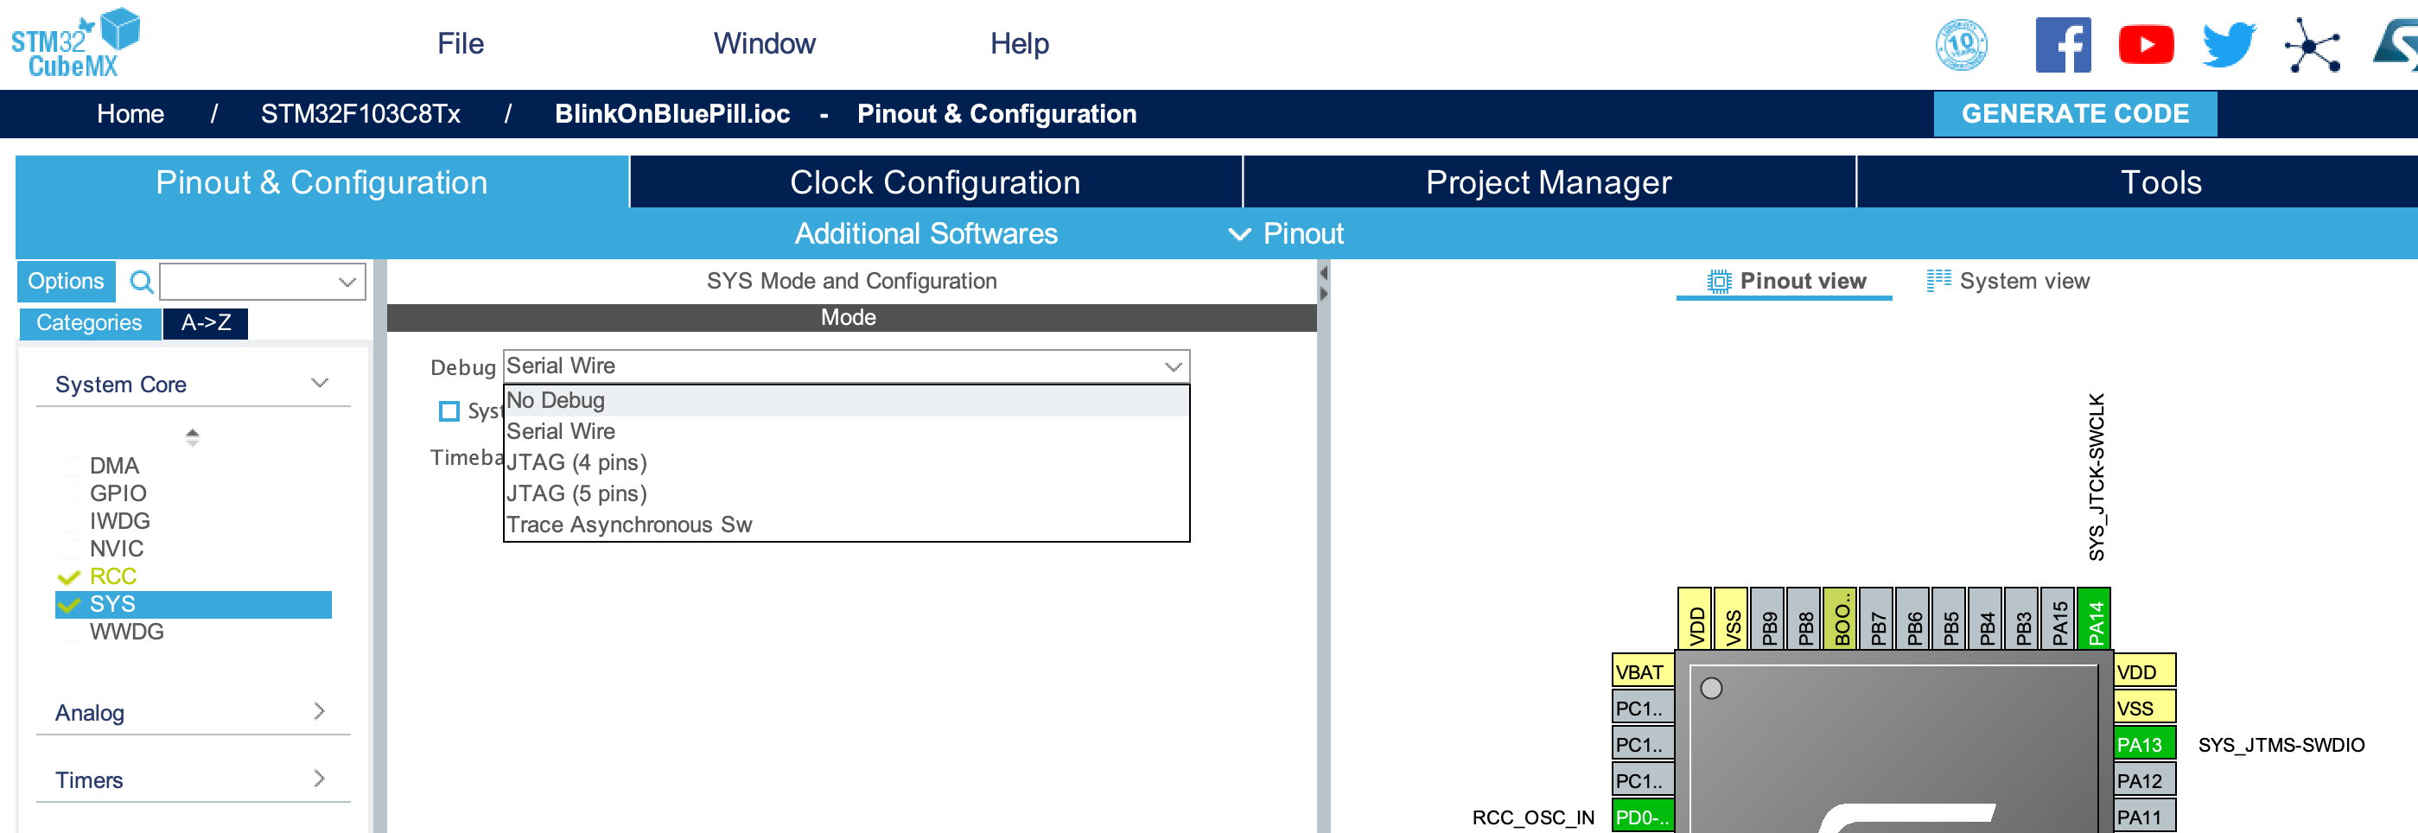Click the Home breadcrumb link
Viewport: 2418px width, 833px height.
(x=130, y=113)
